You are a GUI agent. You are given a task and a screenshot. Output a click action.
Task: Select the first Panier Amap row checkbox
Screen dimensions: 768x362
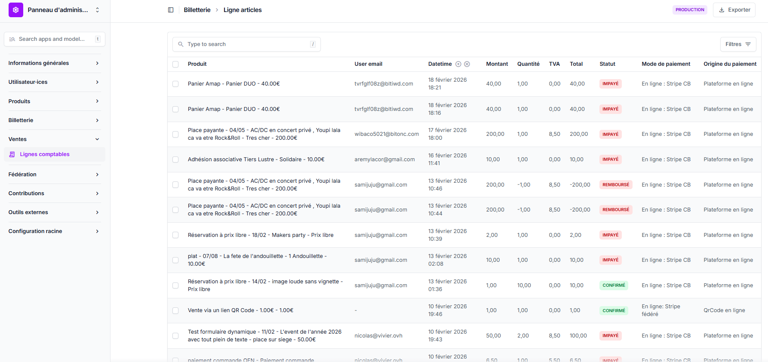175,84
